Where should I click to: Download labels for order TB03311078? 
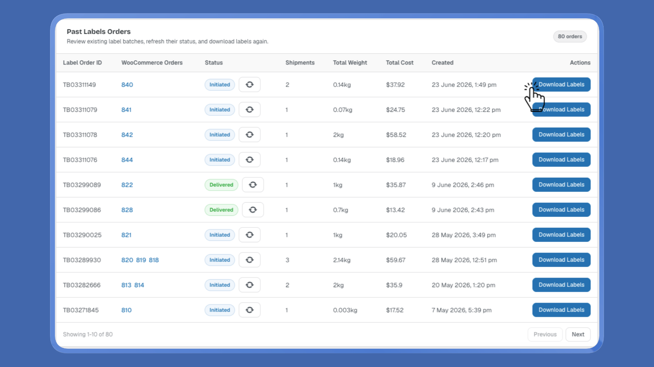[x=561, y=135]
